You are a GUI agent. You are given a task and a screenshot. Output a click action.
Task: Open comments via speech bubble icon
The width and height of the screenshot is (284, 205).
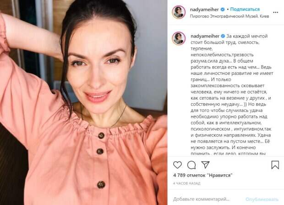tap(191, 165)
